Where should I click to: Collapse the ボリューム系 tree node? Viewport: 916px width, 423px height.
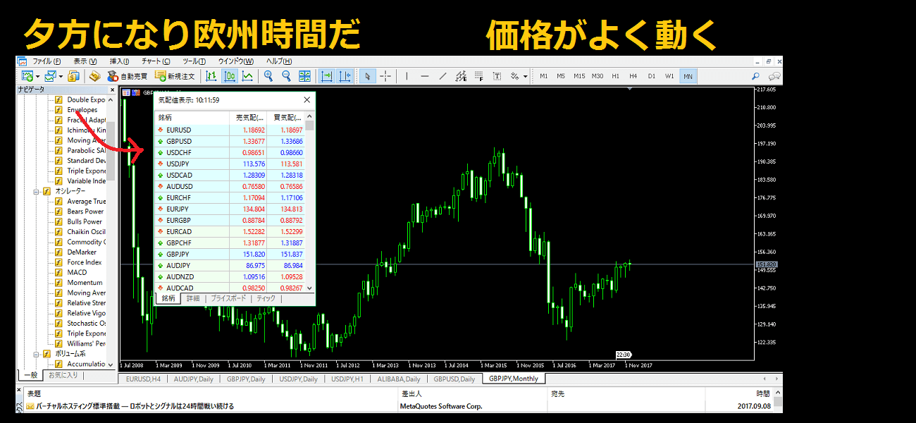[36, 354]
